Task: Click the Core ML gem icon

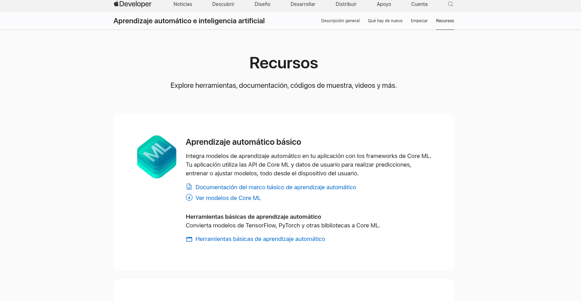Action: (157, 157)
